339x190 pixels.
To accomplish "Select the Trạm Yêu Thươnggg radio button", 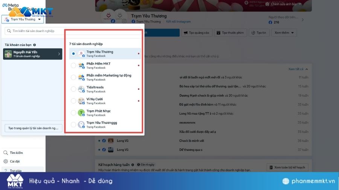I will click(73, 125).
